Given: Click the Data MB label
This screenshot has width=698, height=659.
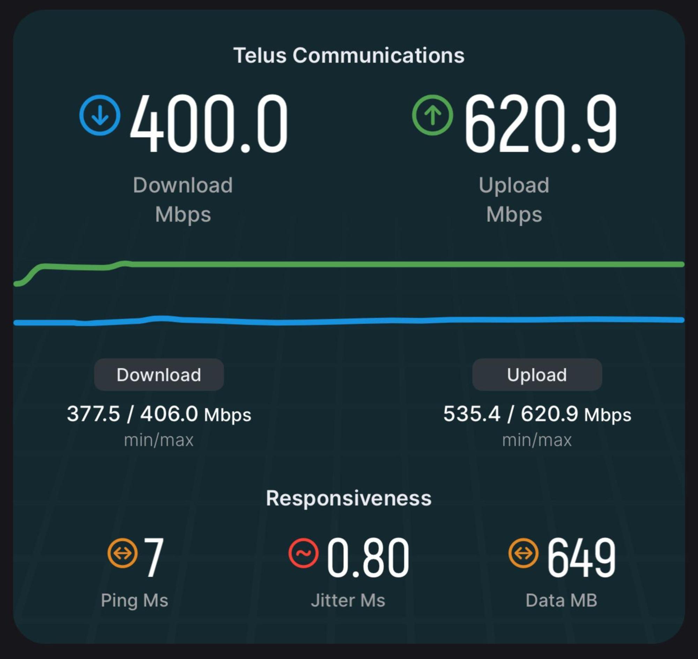Looking at the screenshot, I should pos(561,600).
